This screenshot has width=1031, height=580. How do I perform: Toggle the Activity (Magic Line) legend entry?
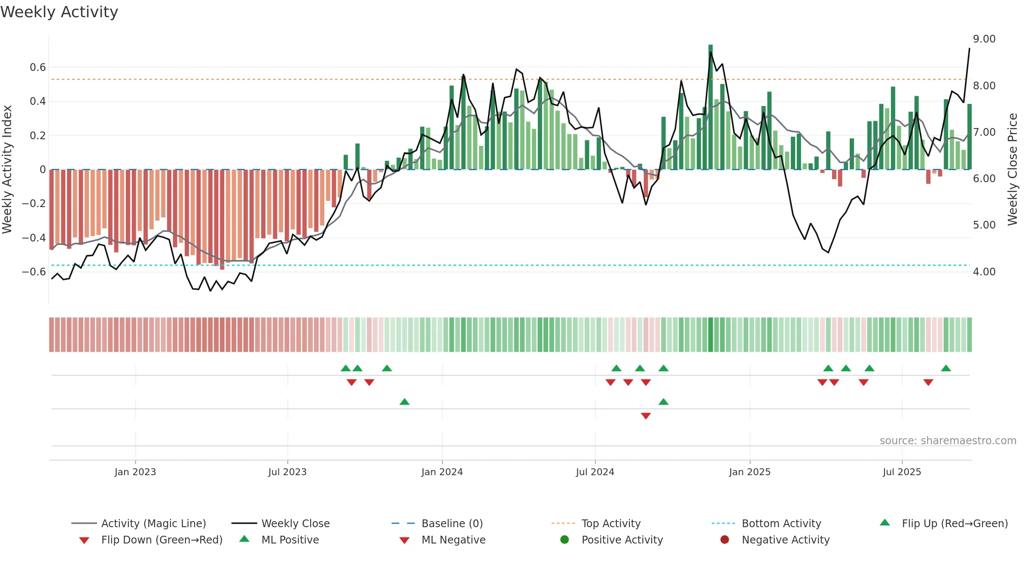(139, 523)
